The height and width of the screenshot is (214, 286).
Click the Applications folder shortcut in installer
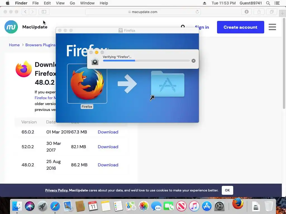point(168,84)
